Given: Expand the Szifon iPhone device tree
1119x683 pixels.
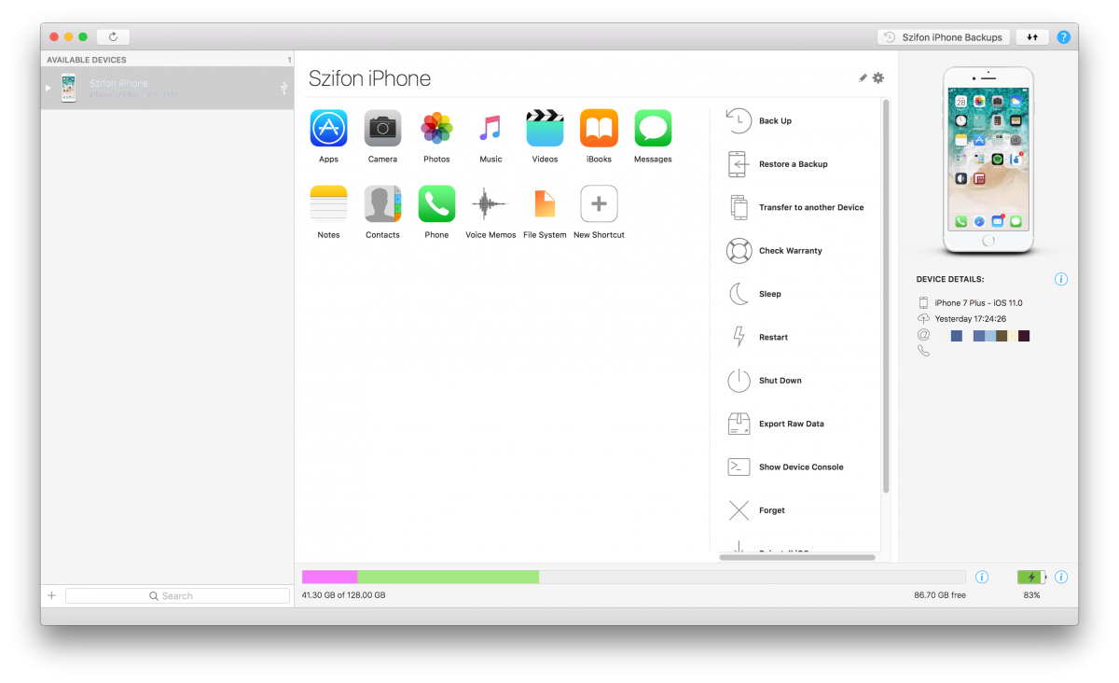Looking at the screenshot, I should pos(48,89).
